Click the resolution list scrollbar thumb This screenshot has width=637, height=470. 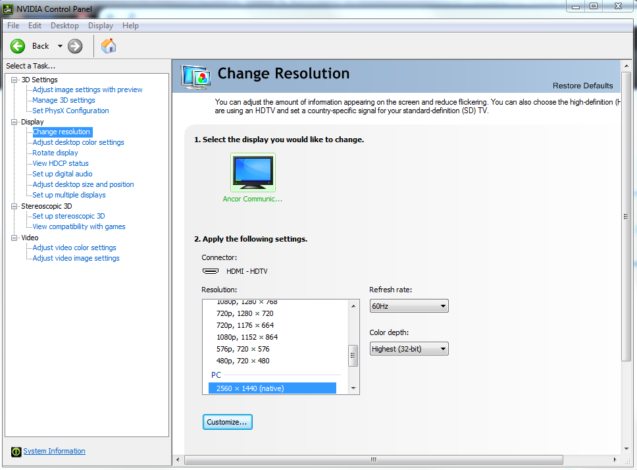click(x=353, y=356)
